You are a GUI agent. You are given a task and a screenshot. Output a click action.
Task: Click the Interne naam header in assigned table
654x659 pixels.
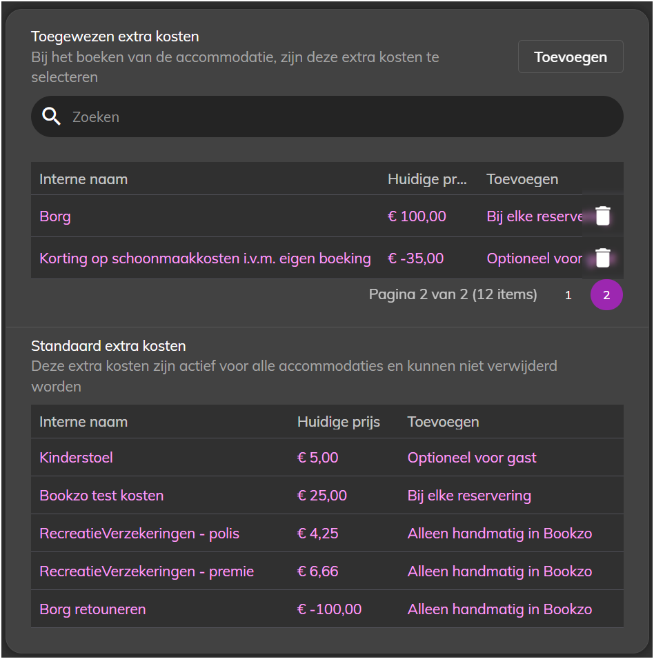[83, 179]
